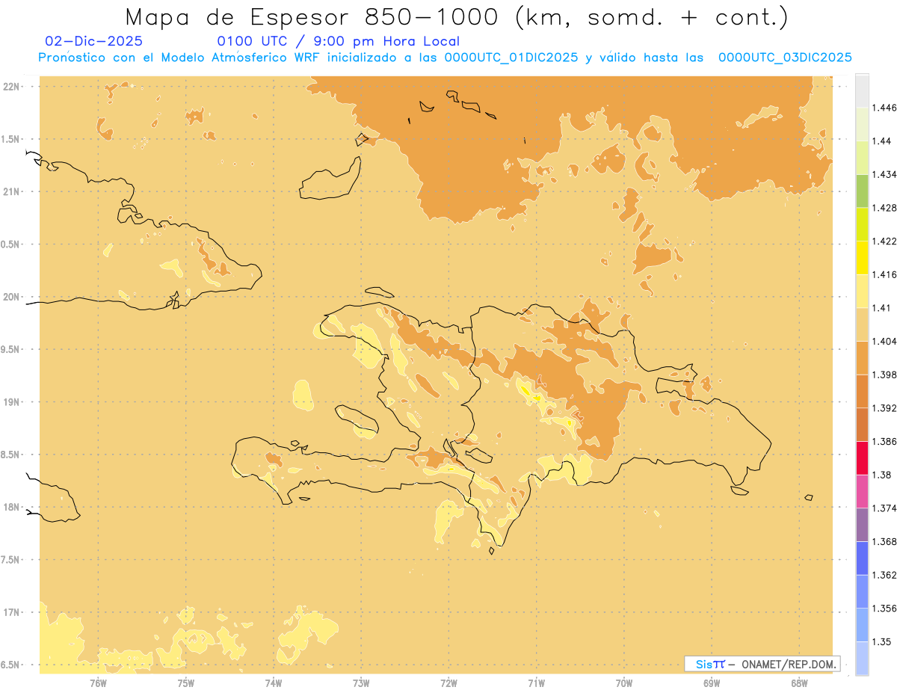This screenshot has width=897, height=693.
Task: Click the '1.434' color scale value
Action: tap(885, 174)
